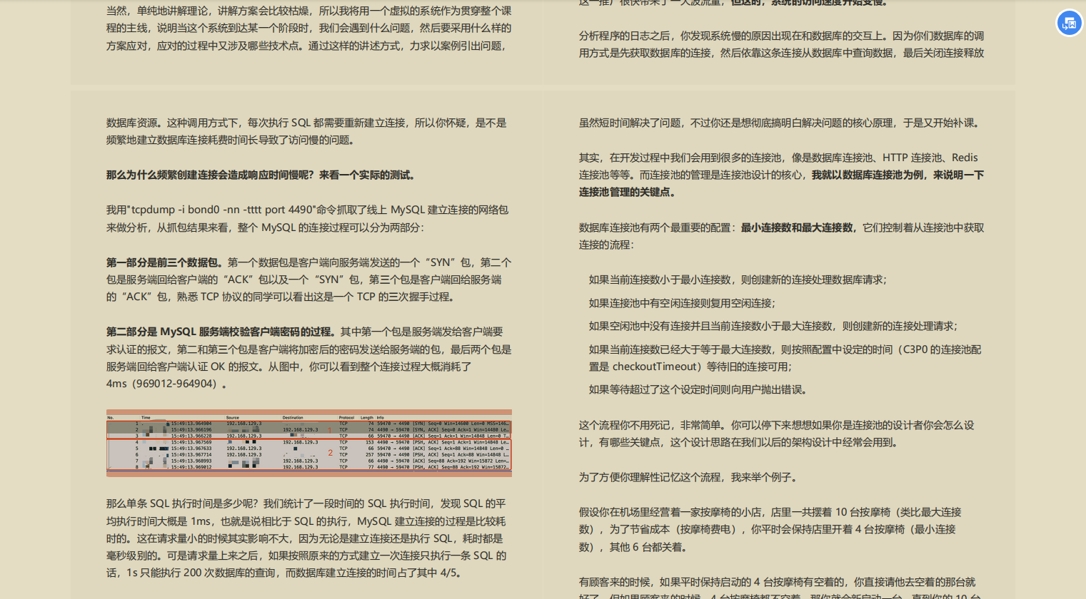Click the line starting "数），其他 6 台都关着。"
The image size is (1086, 599).
click(634, 547)
